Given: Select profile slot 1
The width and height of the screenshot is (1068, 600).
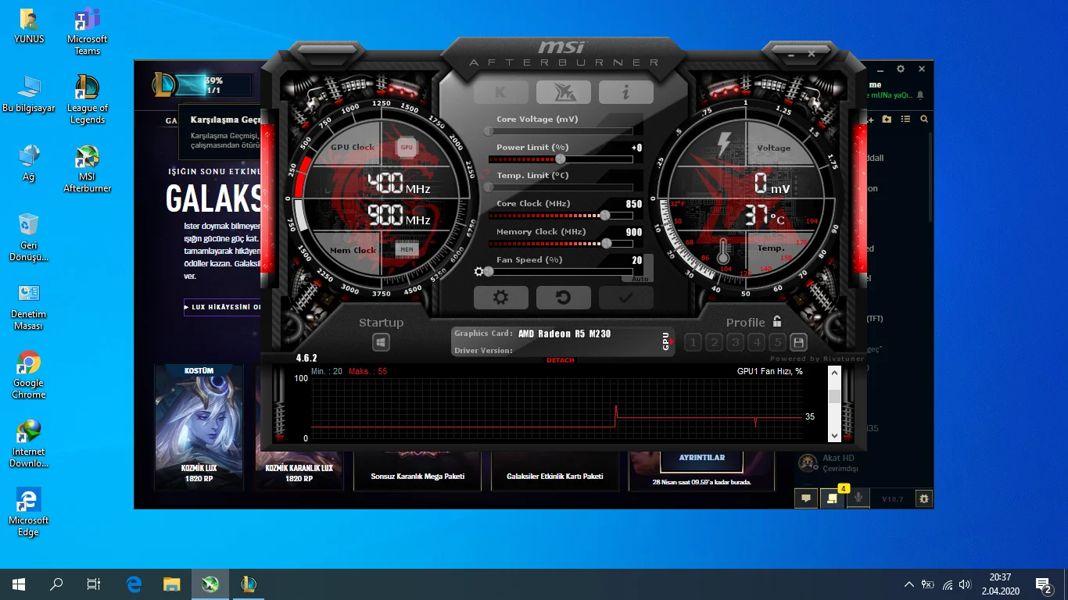Looking at the screenshot, I should pyautogui.click(x=693, y=342).
